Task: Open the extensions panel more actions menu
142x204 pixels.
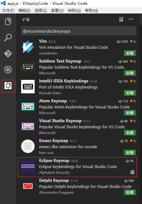Action: (x=131, y=19)
